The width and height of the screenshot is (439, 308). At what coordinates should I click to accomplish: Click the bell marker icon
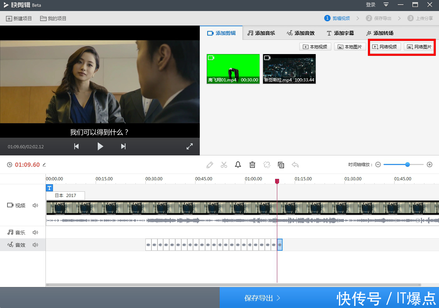238,165
